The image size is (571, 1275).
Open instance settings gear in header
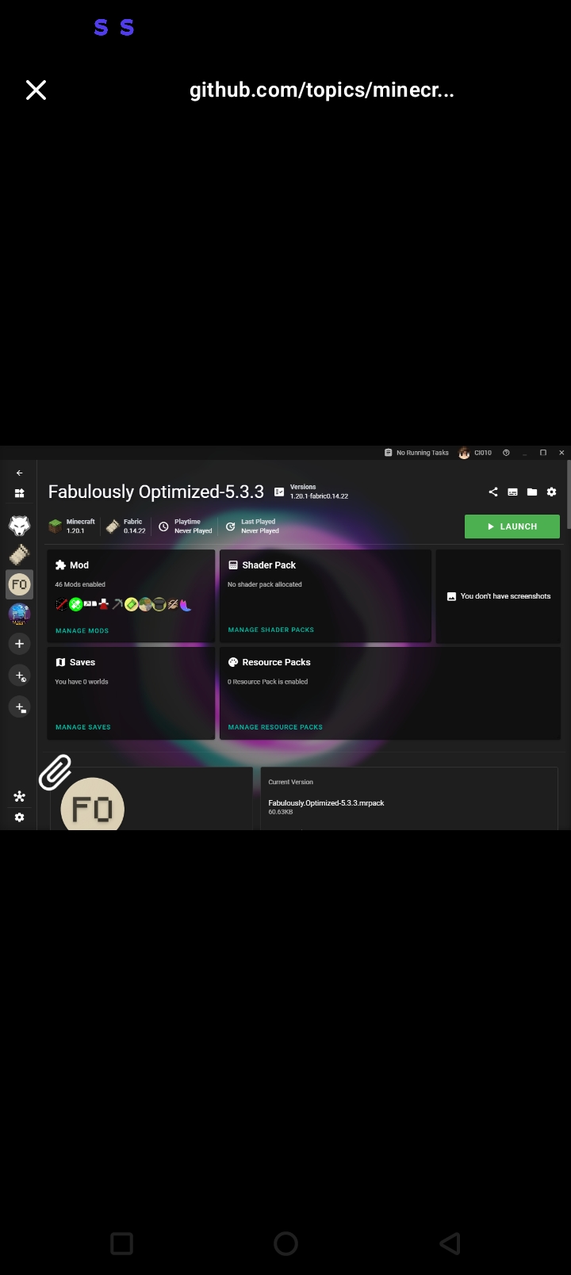click(x=552, y=492)
